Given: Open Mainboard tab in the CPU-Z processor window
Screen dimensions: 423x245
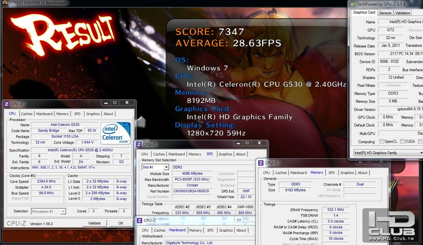Looking at the screenshot, I should 44,114.
